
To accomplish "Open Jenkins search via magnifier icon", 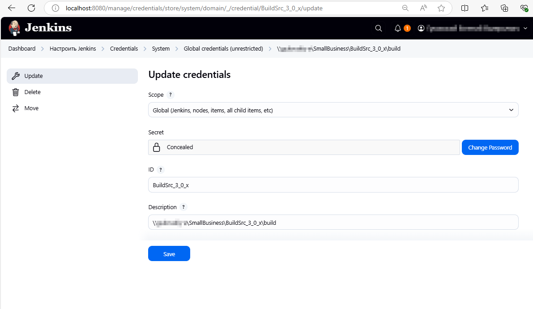I will [x=378, y=28].
